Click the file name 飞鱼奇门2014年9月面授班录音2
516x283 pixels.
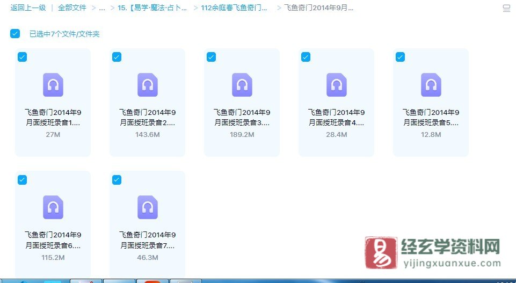148,118
